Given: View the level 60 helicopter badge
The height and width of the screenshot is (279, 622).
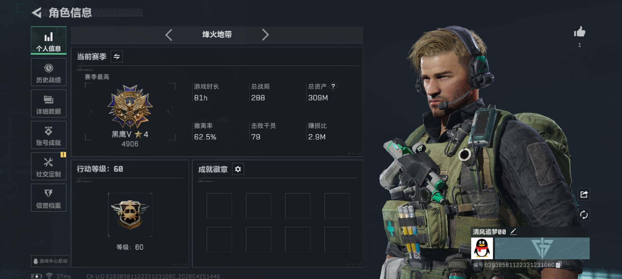Looking at the screenshot, I should [x=130, y=215].
